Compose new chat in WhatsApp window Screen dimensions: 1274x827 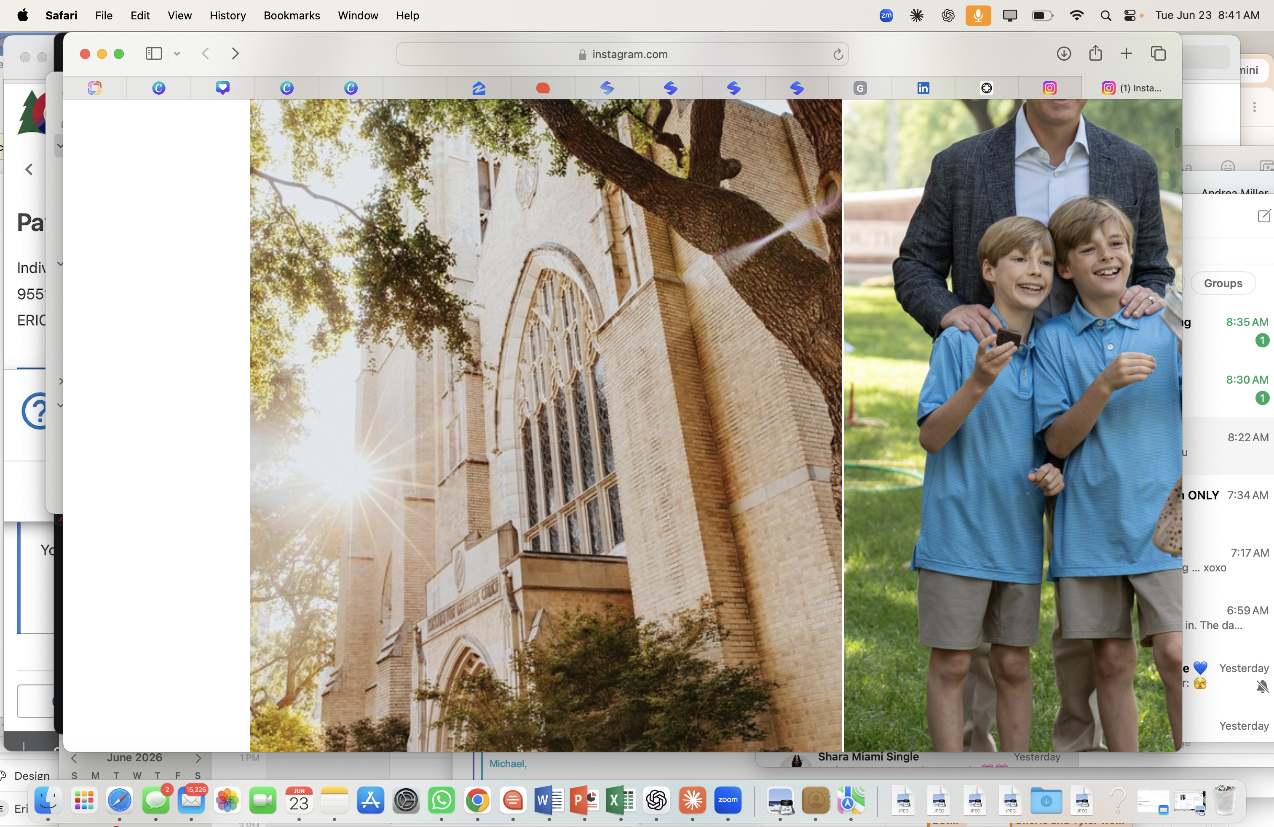(x=1263, y=216)
